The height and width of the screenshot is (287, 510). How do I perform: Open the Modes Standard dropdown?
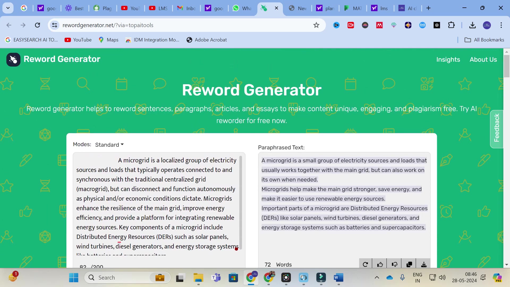(x=109, y=145)
